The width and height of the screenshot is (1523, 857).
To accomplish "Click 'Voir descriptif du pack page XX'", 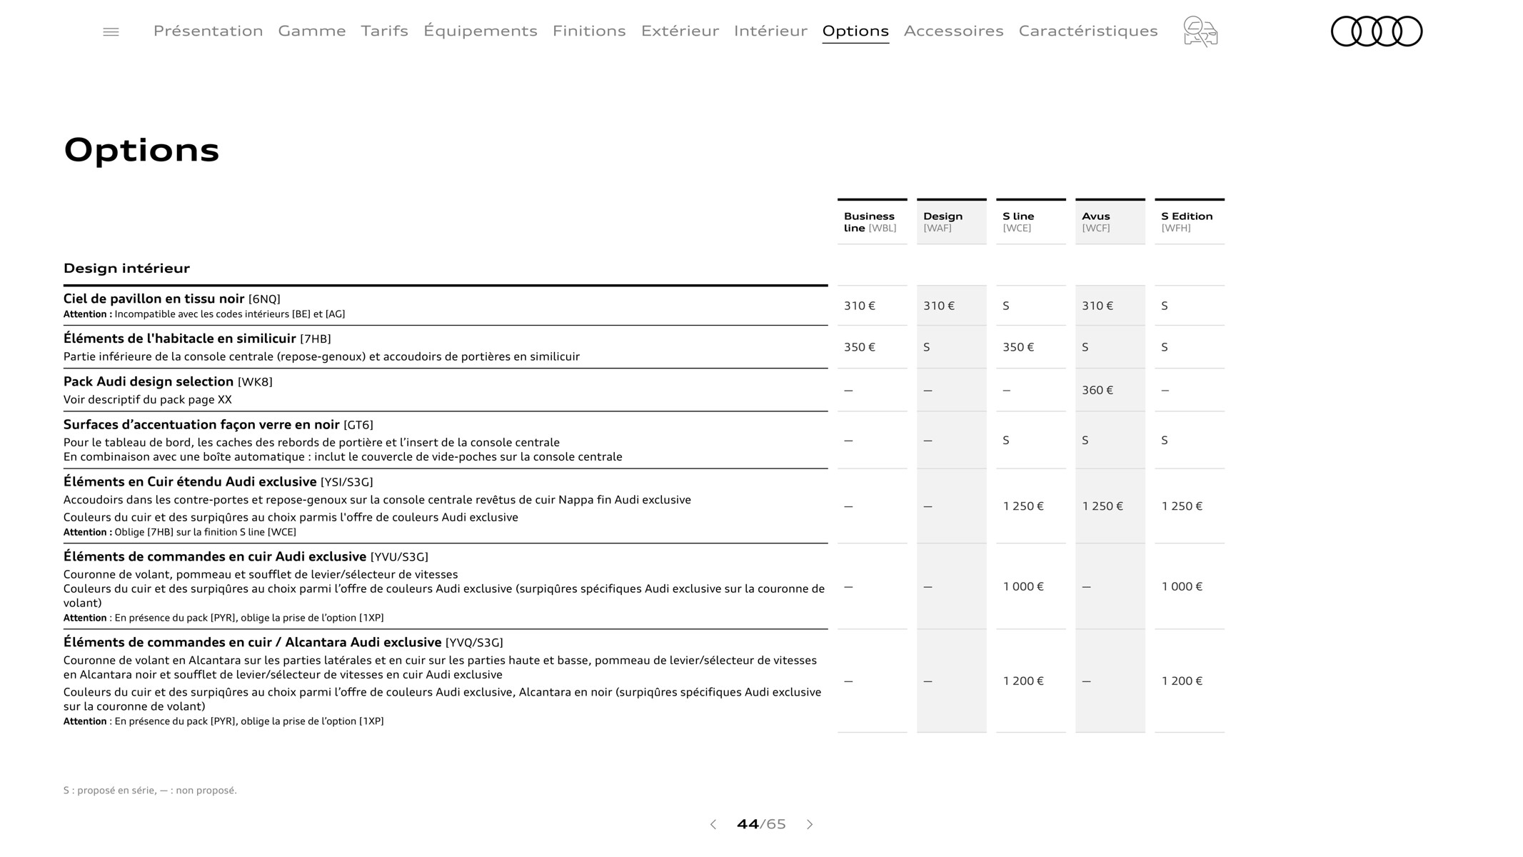I will point(148,400).
